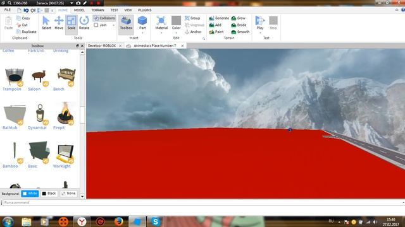This screenshot has width=405, height=227.
Task: Group the selected objects
Action: point(192,18)
